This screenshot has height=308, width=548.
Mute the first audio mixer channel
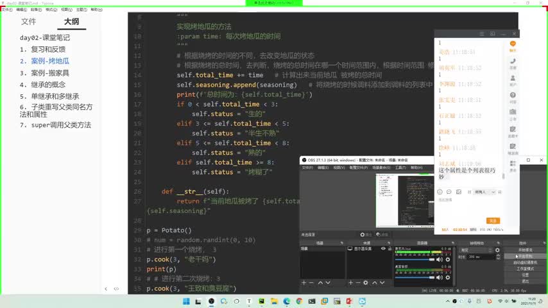point(440,259)
